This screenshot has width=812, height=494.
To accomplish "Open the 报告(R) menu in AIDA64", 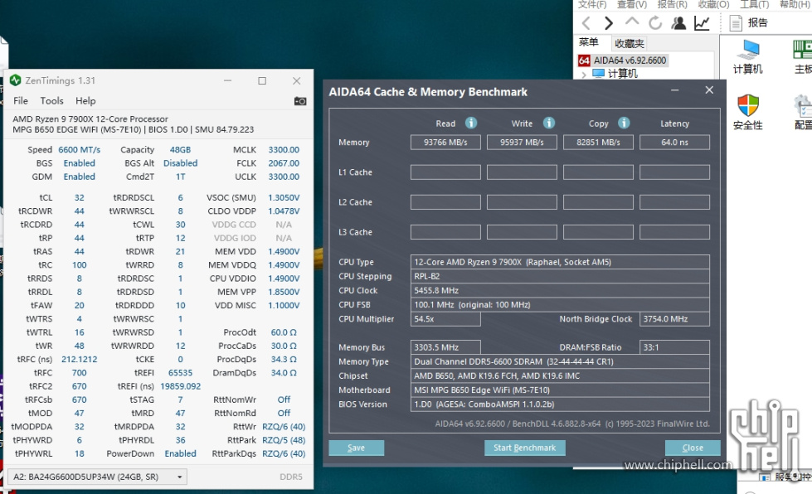I will click(672, 5).
